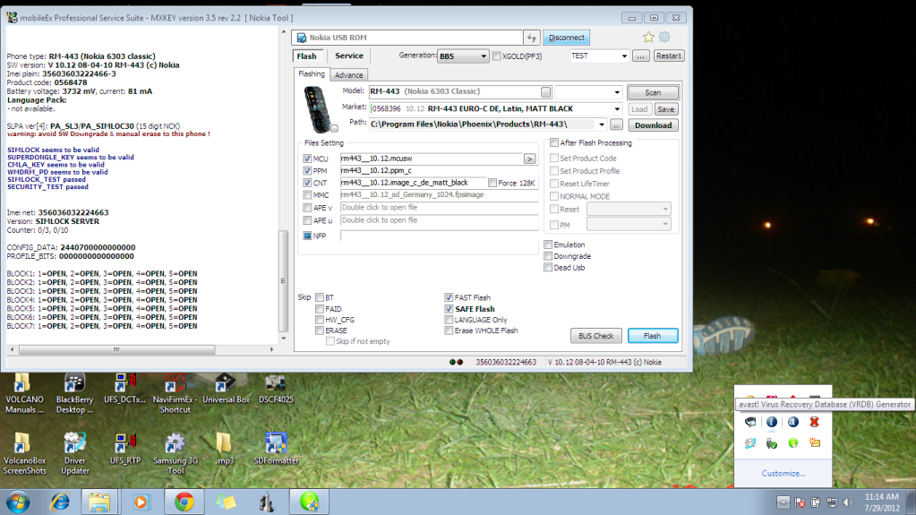
Task: Click the arrow button next to MCU file
Action: pyautogui.click(x=529, y=159)
